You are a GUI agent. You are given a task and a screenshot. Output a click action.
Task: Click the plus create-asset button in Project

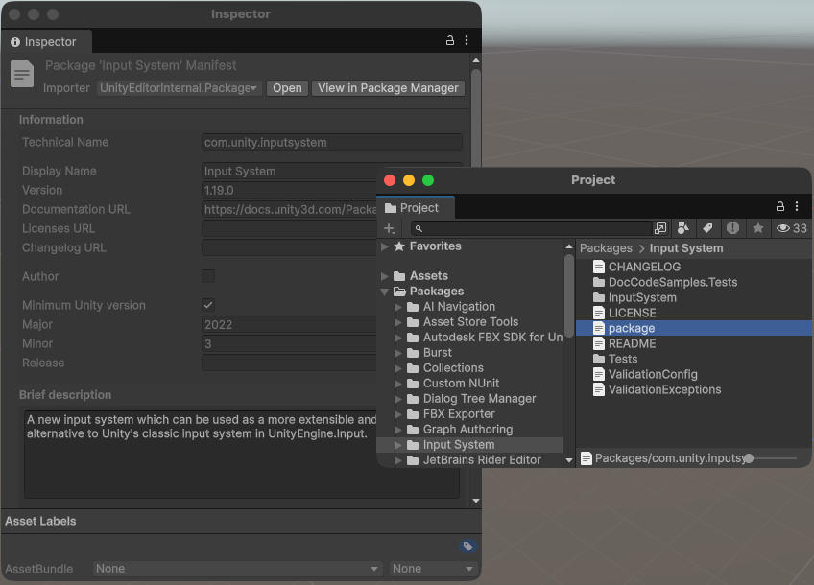pyautogui.click(x=390, y=228)
